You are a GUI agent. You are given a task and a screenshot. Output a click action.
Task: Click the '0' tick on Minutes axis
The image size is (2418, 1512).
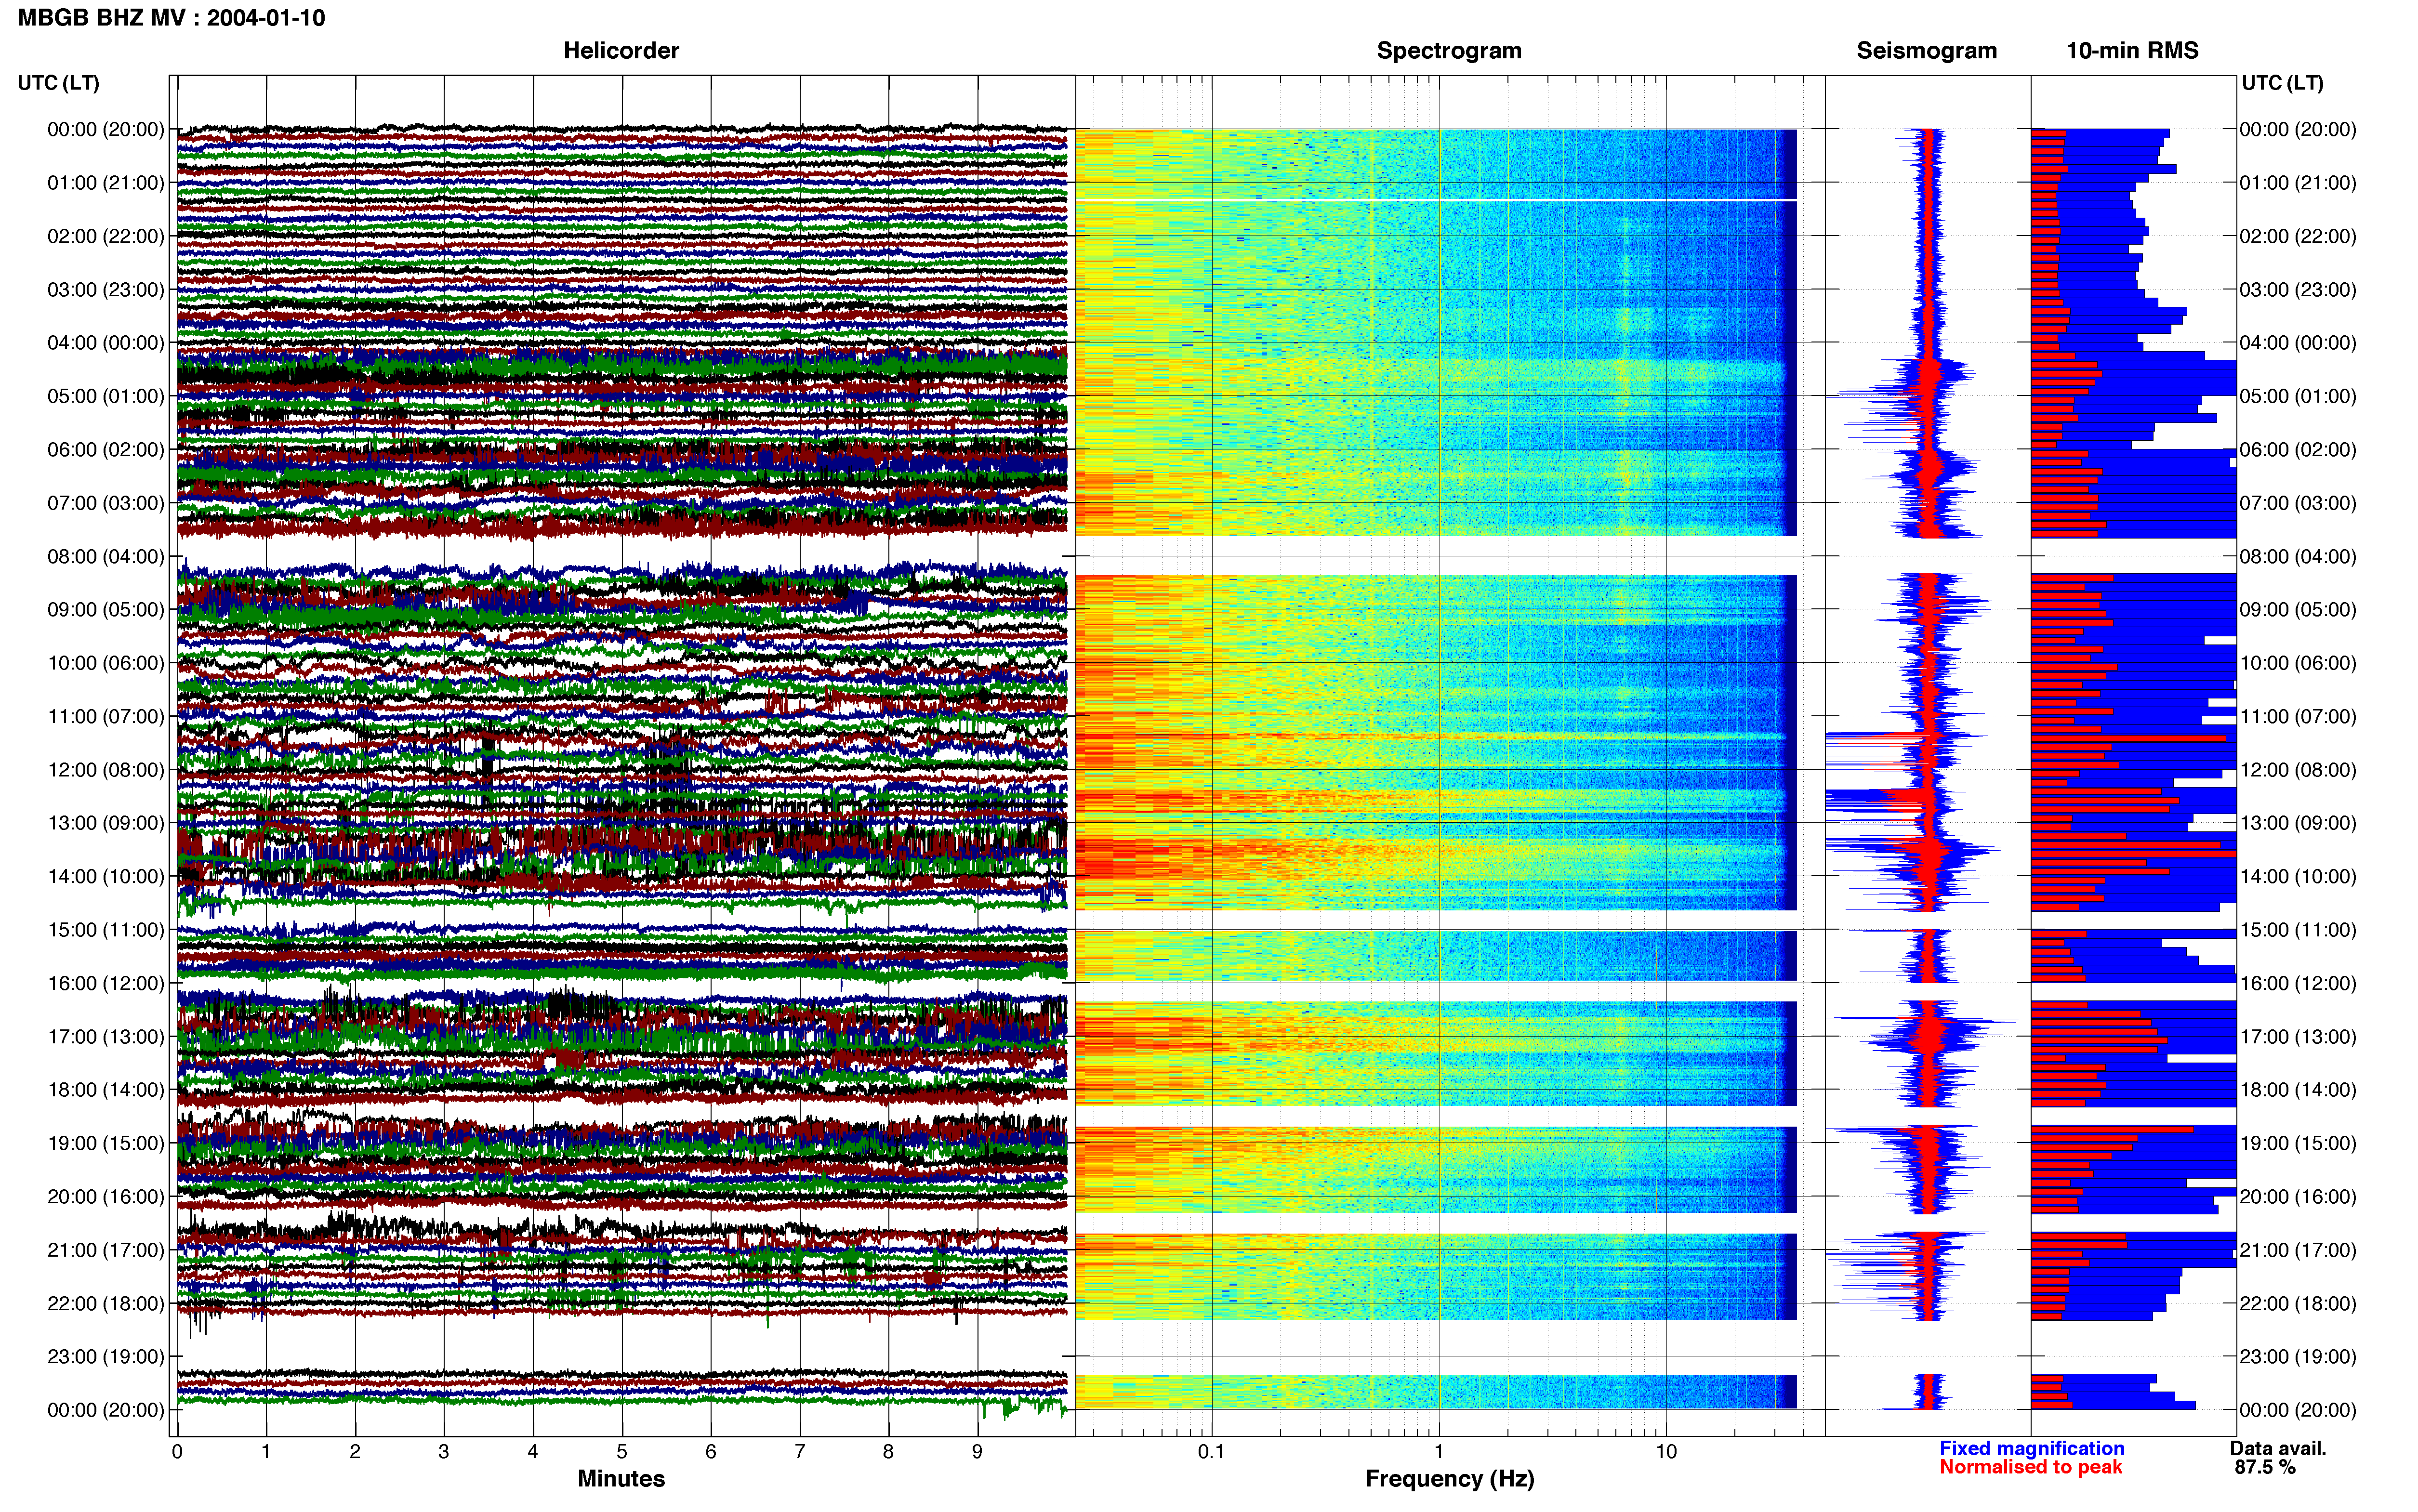pos(177,1451)
